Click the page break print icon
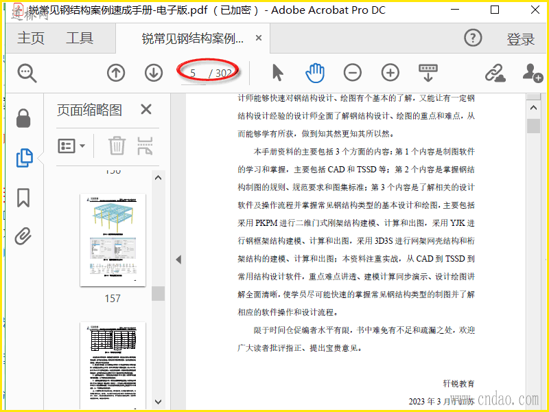 click(x=145, y=146)
